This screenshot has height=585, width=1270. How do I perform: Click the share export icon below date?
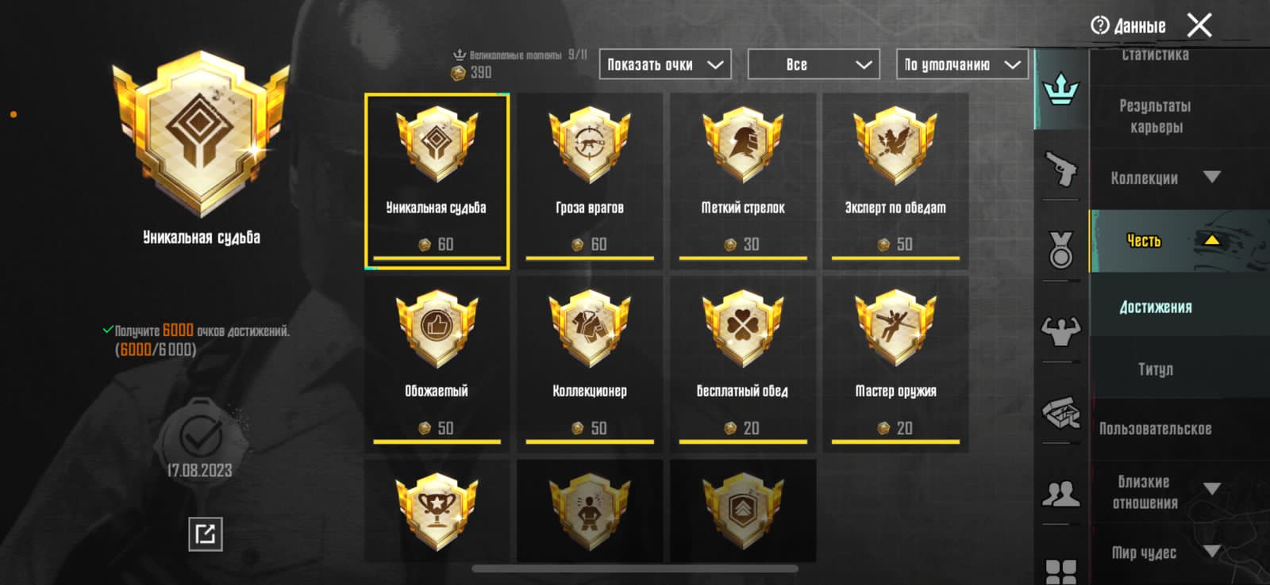(x=206, y=533)
